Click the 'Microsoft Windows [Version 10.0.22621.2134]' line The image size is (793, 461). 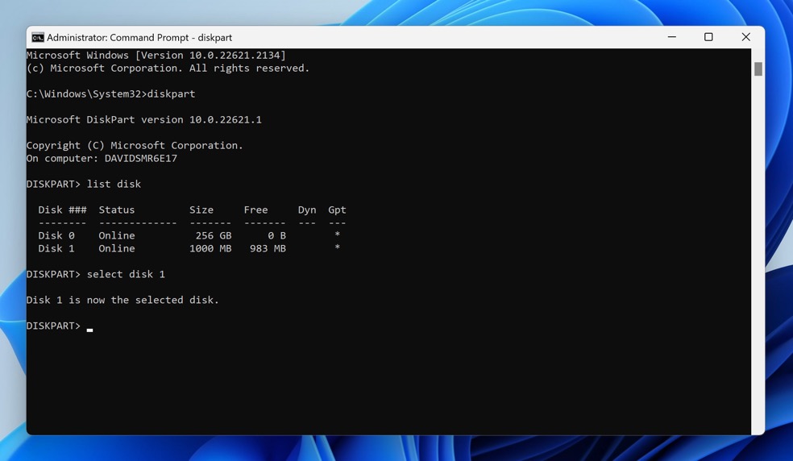(156, 55)
